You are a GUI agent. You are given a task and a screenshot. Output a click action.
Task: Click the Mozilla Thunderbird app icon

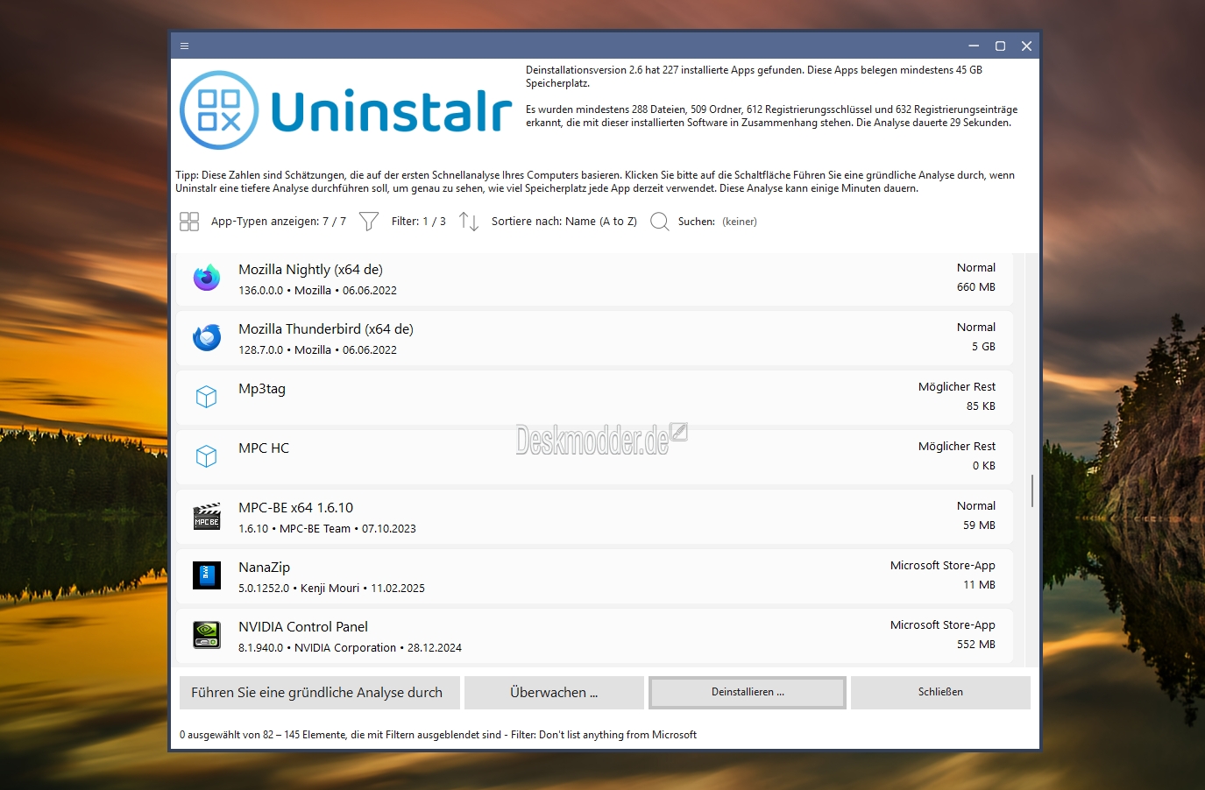pyautogui.click(x=207, y=337)
